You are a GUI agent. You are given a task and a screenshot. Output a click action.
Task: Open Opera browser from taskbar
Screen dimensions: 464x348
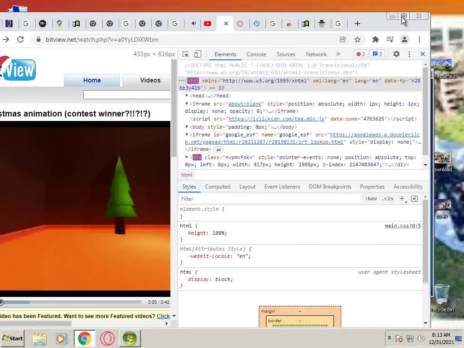click(107, 338)
